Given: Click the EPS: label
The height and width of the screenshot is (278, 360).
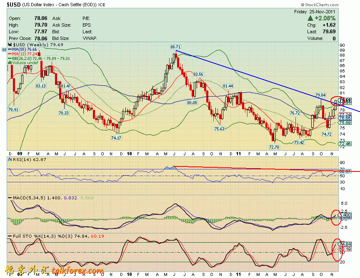Looking at the screenshot, I should pyautogui.click(x=87, y=25).
